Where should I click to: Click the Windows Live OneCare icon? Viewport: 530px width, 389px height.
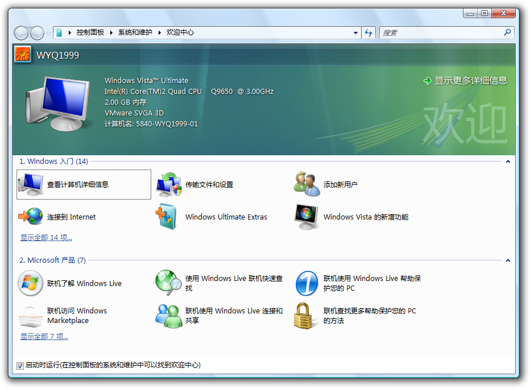click(307, 283)
